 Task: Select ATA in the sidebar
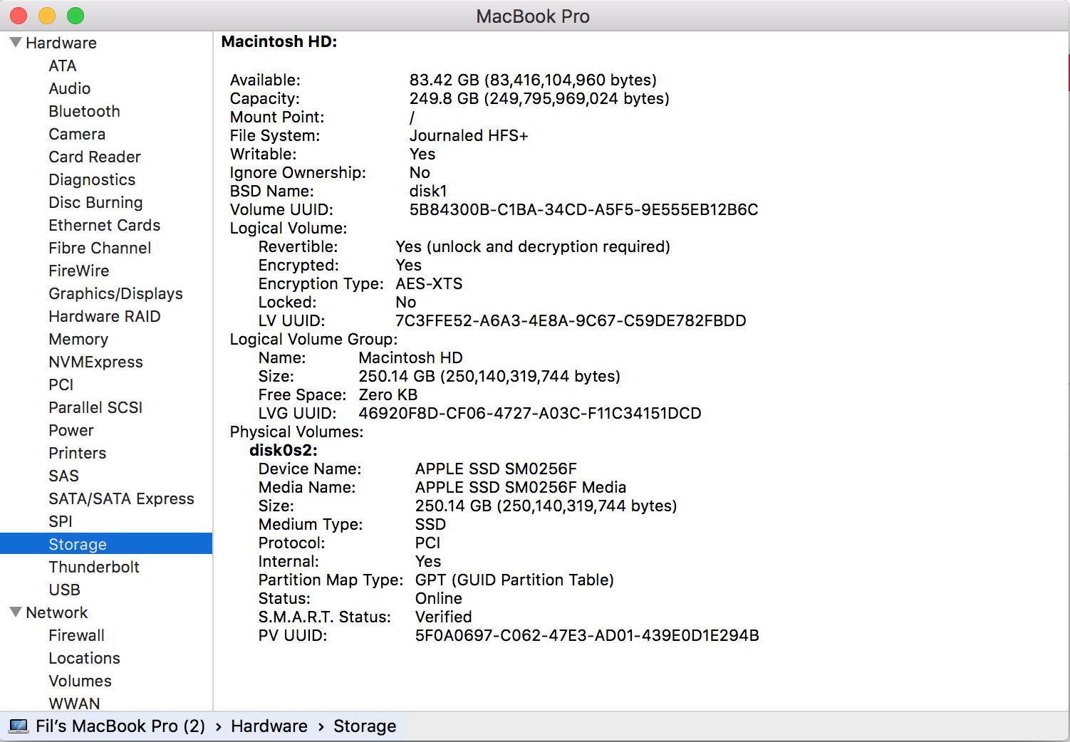(x=63, y=66)
